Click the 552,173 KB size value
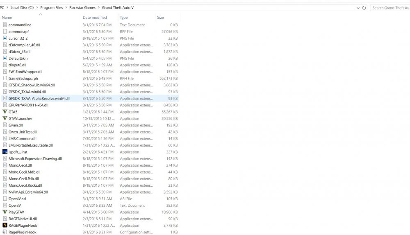Viewport: 410px width, 235px height. [x=169, y=78]
